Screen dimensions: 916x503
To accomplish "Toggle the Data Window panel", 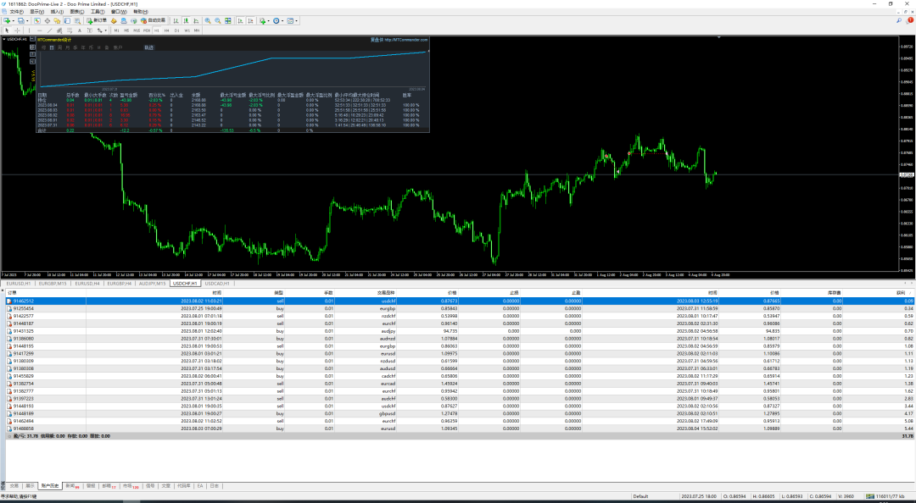I will tap(47, 20).
